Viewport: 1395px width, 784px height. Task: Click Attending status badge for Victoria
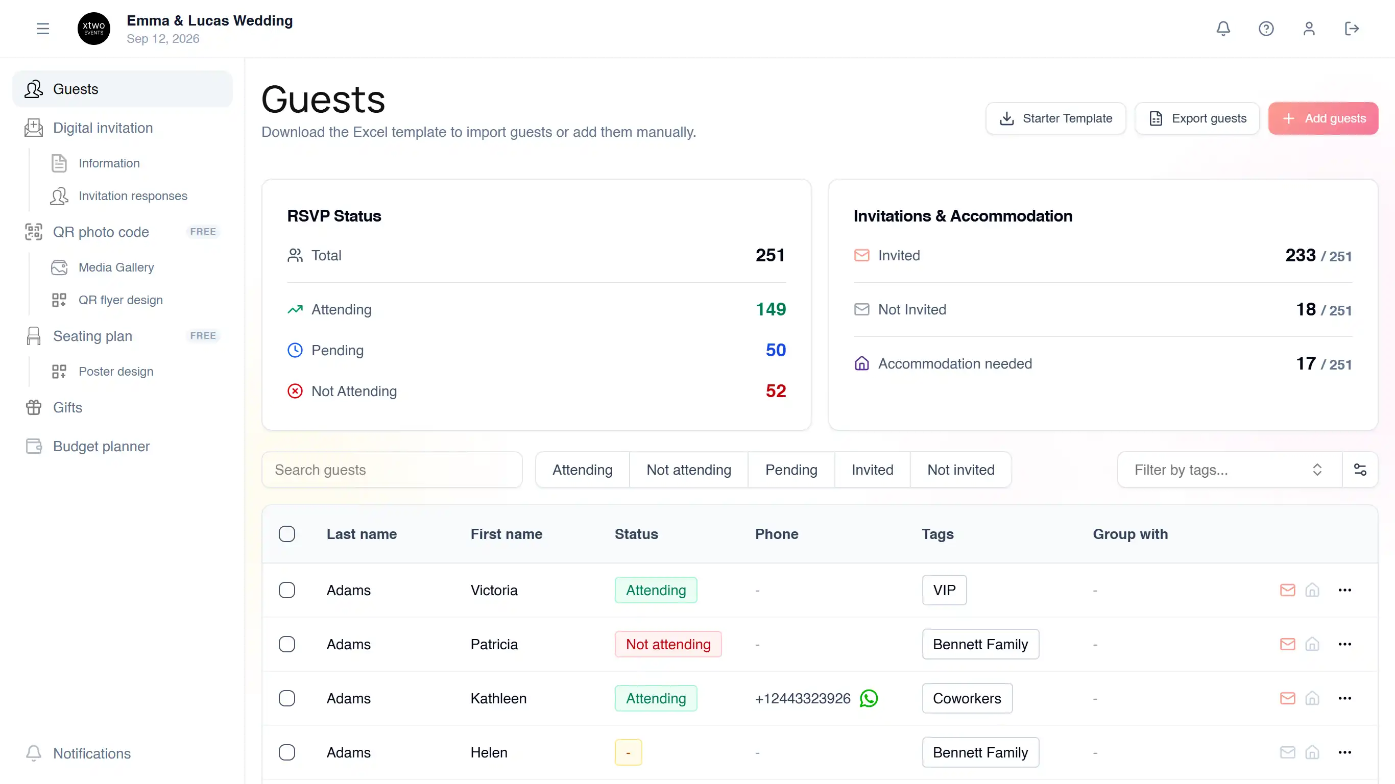click(655, 590)
